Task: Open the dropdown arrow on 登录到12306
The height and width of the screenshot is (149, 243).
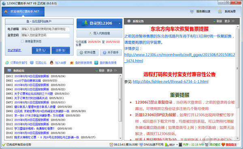Action: point(119,24)
